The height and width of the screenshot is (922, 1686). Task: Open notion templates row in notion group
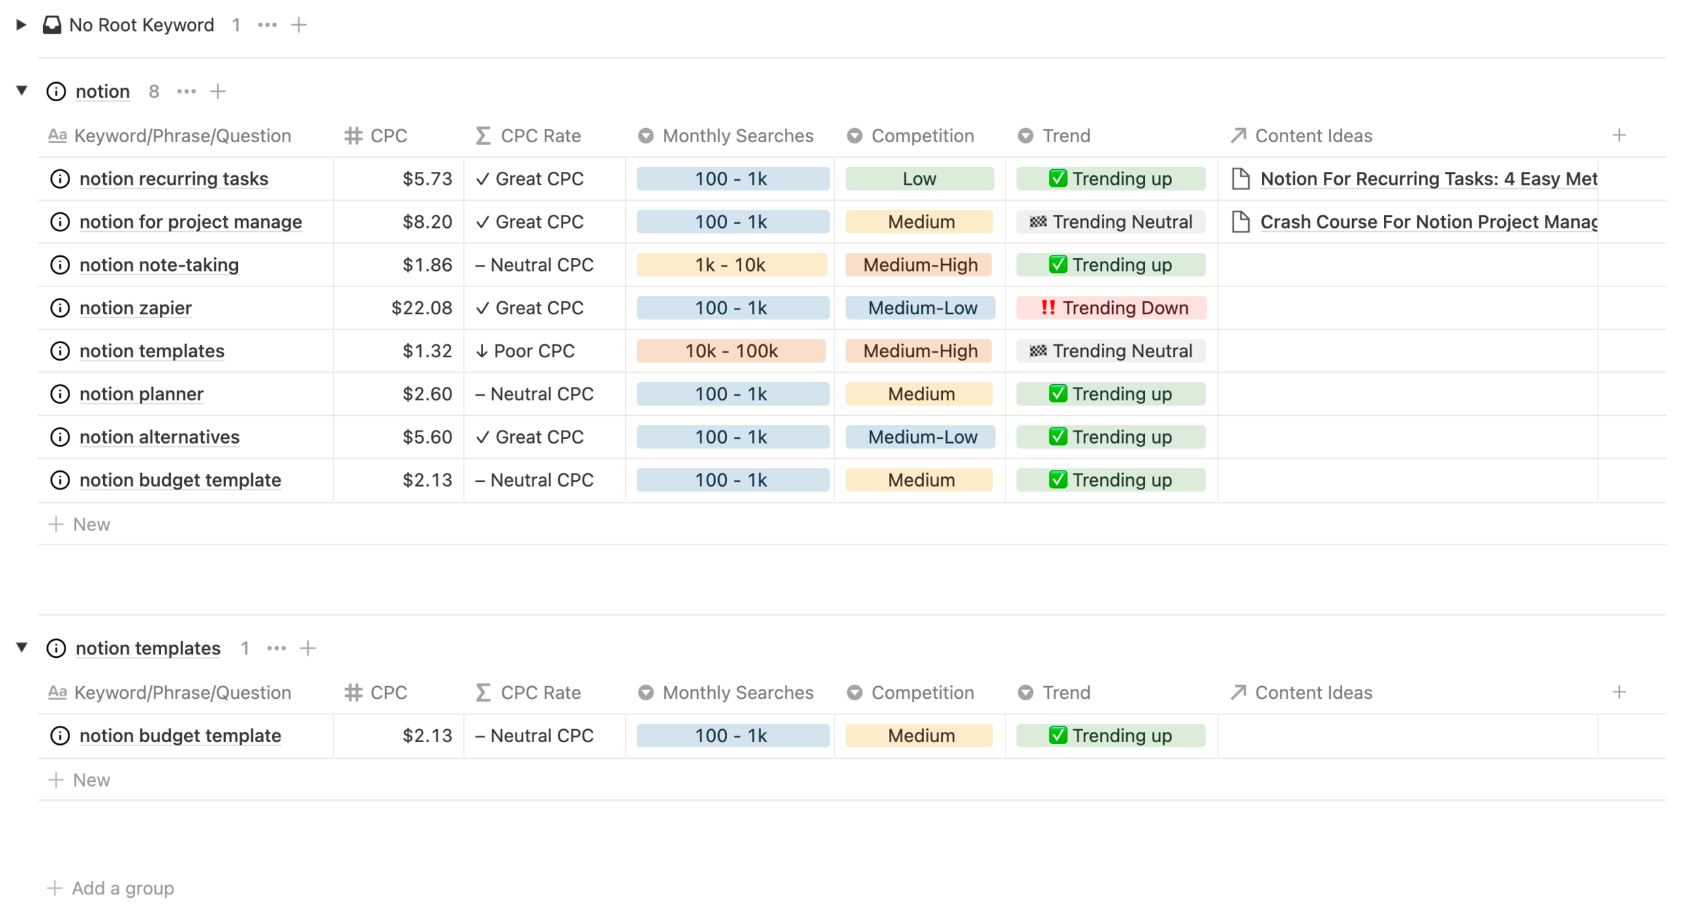pyautogui.click(x=152, y=351)
